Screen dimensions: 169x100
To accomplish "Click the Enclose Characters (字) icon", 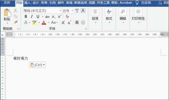I will point(83,22).
